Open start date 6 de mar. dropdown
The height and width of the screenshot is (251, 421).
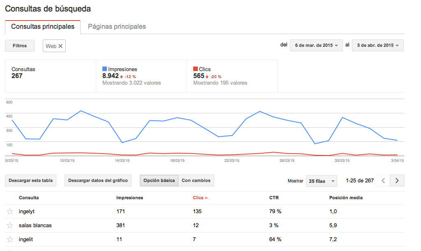pyautogui.click(x=316, y=45)
